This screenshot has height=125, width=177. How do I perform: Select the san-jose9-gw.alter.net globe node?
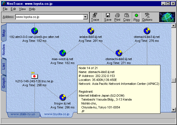tap(35, 31)
